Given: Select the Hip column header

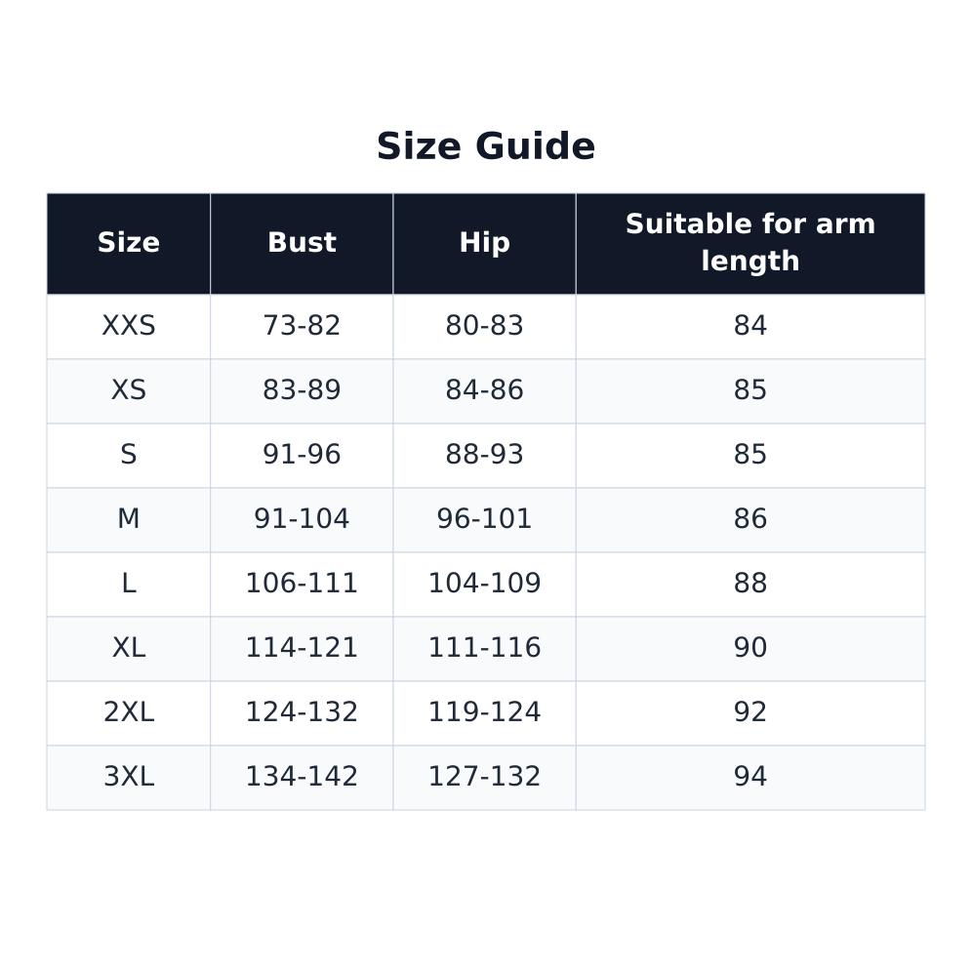Looking at the screenshot, I should point(484,243).
